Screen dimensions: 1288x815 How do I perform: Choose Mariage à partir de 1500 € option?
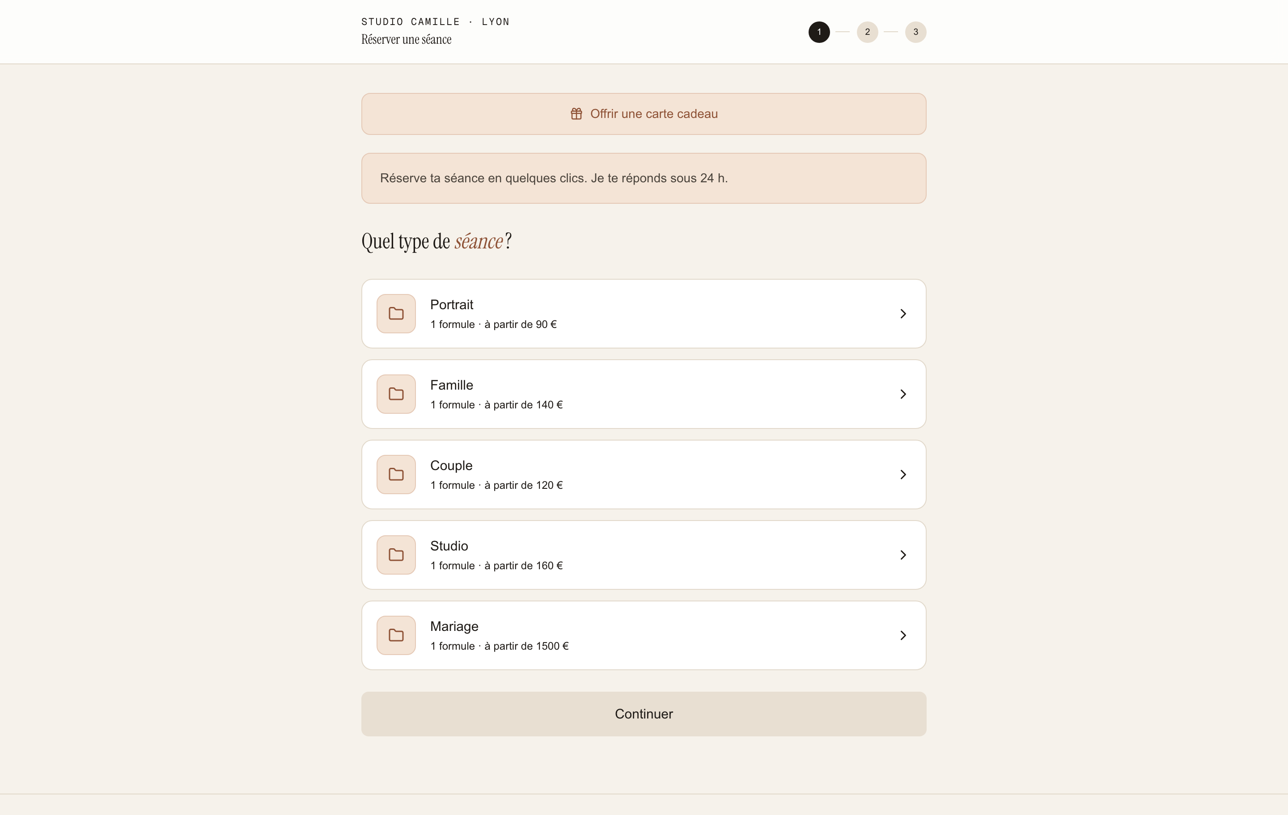point(644,635)
